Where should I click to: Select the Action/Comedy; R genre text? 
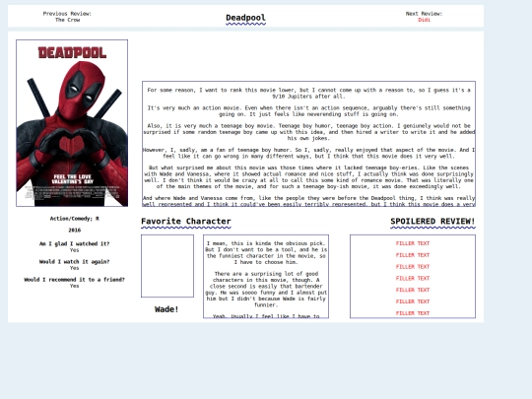[74, 219]
